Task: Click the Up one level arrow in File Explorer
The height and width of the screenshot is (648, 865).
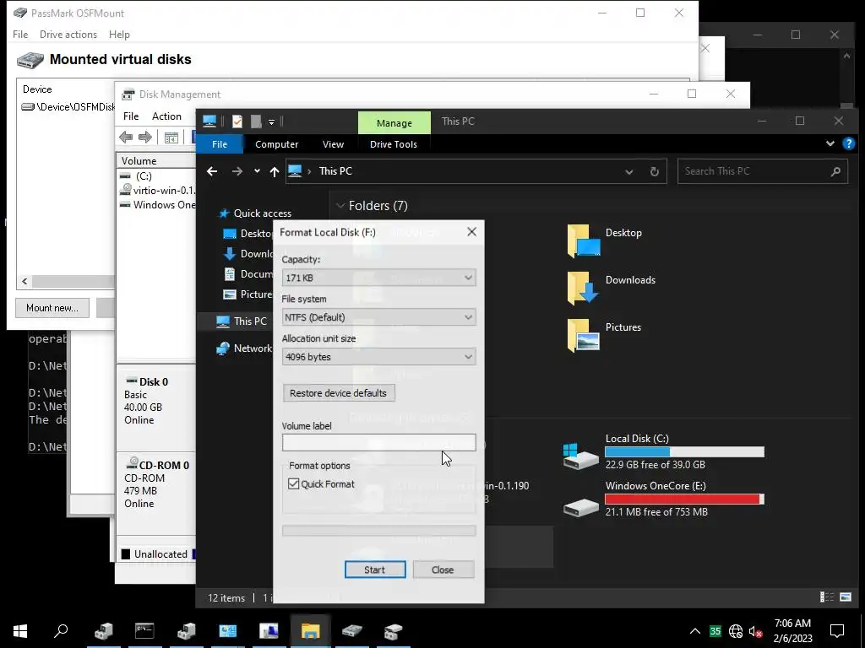Action: [275, 171]
